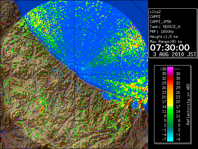Image resolution: width=198 pixels, height=149 pixels.
Task: Select the 'Max Range:80 km' text
Action: point(166,42)
